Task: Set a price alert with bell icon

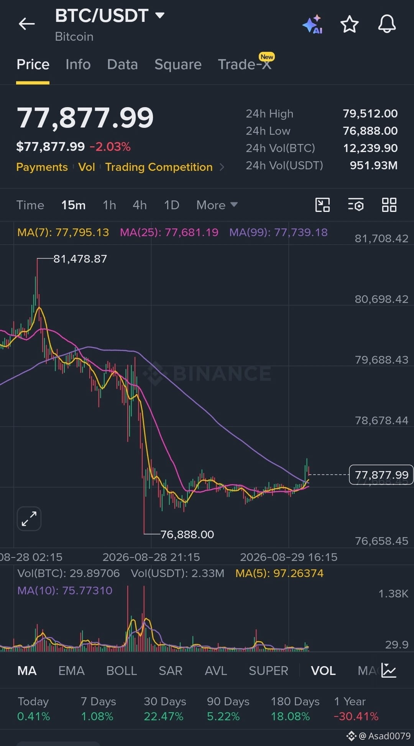Action: [387, 24]
